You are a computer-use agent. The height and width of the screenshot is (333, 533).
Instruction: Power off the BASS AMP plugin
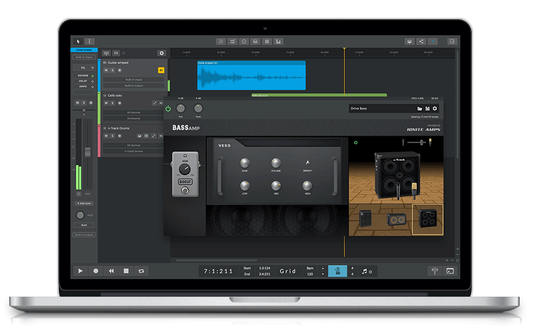167,108
